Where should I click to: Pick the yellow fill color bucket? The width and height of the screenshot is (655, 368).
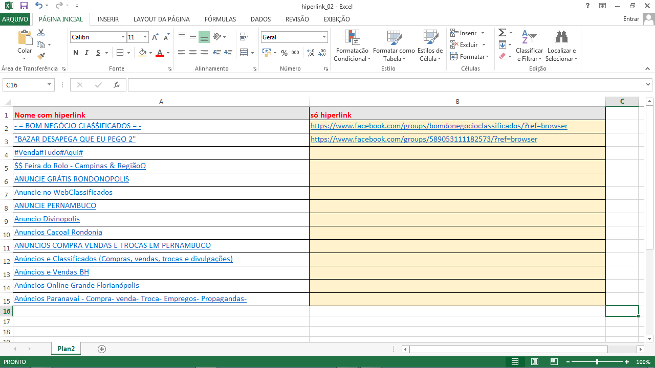tap(142, 53)
